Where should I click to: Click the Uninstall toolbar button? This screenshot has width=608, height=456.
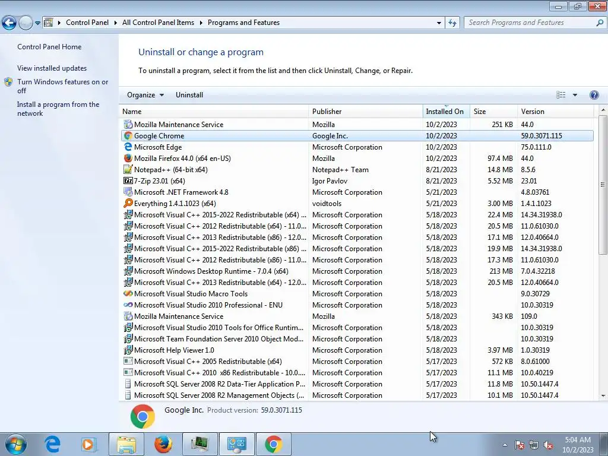[189, 95]
